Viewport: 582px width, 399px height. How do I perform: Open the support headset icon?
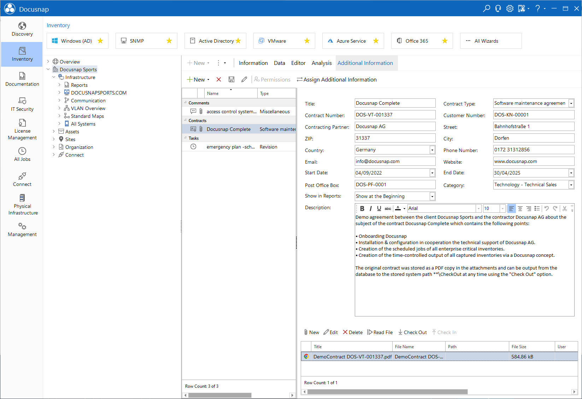498,8
